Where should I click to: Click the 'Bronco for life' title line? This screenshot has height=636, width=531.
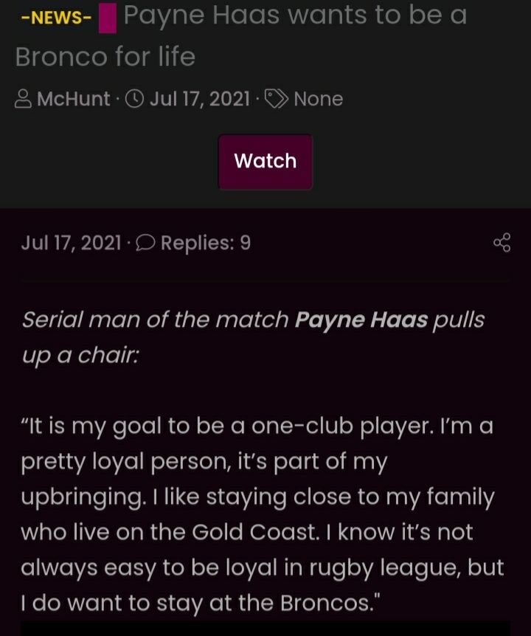click(105, 56)
